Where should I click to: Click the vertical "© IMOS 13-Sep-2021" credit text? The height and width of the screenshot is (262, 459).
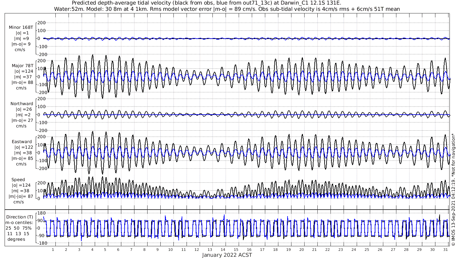click(453, 190)
